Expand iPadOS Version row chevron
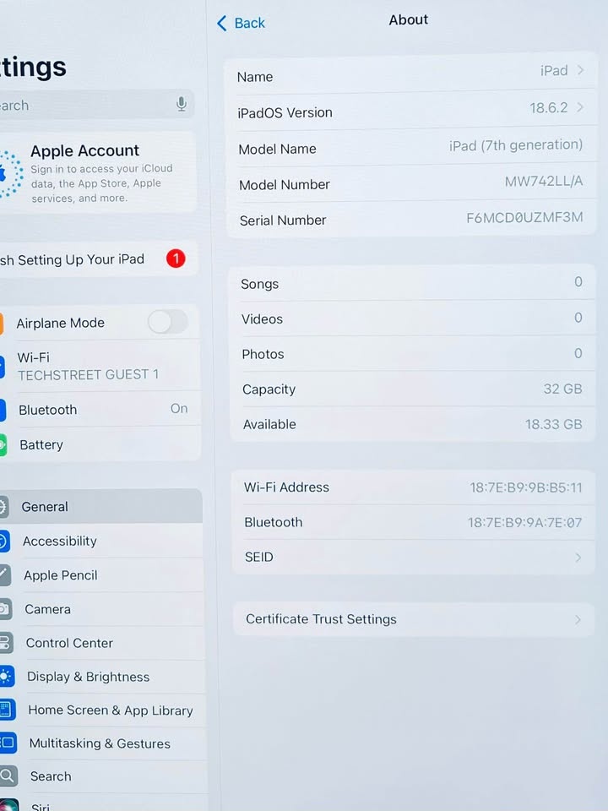Viewport: 608px width, 811px height. pos(580,107)
